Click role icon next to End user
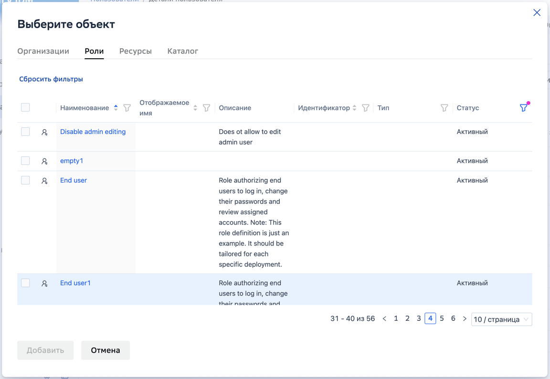This screenshot has height=379, width=550. click(x=44, y=181)
